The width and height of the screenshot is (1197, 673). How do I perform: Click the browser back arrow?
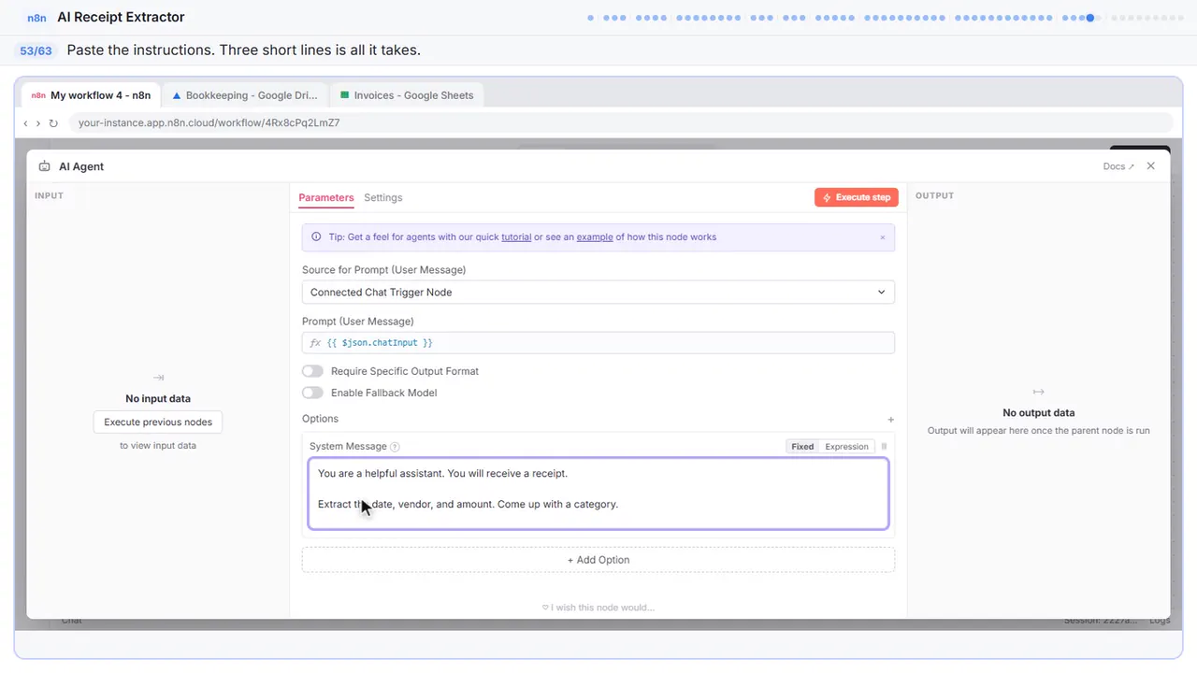click(x=26, y=123)
